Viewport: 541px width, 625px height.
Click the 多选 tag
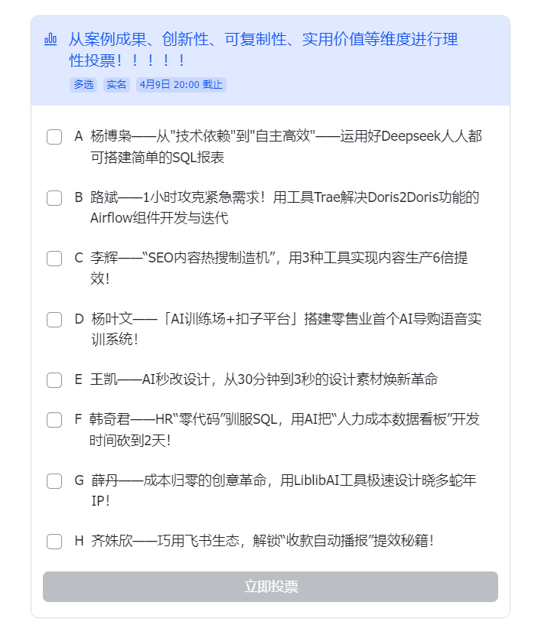tap(83, 84)
